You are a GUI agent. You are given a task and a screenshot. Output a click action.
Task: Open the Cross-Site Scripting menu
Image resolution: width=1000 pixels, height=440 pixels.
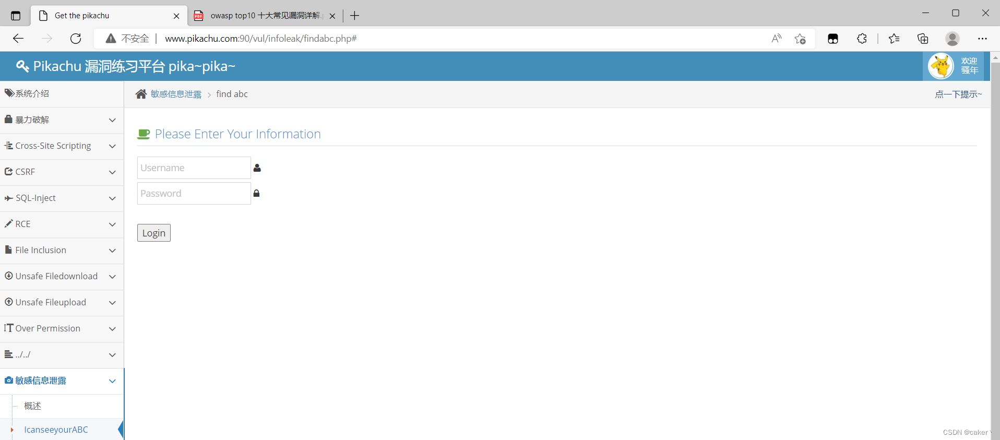62,146
